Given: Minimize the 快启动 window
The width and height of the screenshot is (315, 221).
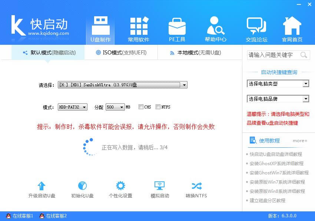Looking at the screenshot, I should coord(299,4).
